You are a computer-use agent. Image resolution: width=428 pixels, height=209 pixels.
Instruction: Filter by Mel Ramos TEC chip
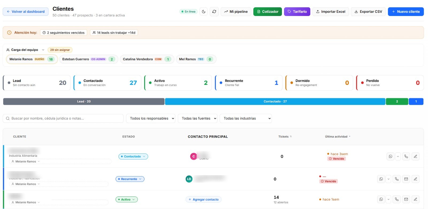196,59
